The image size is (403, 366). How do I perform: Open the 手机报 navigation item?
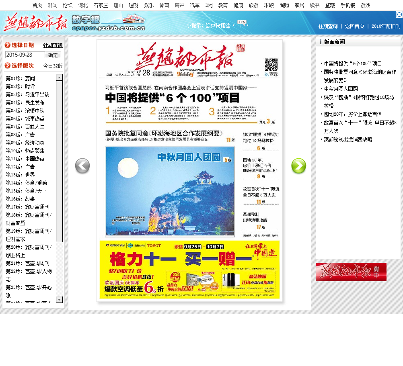coord(347,5)
